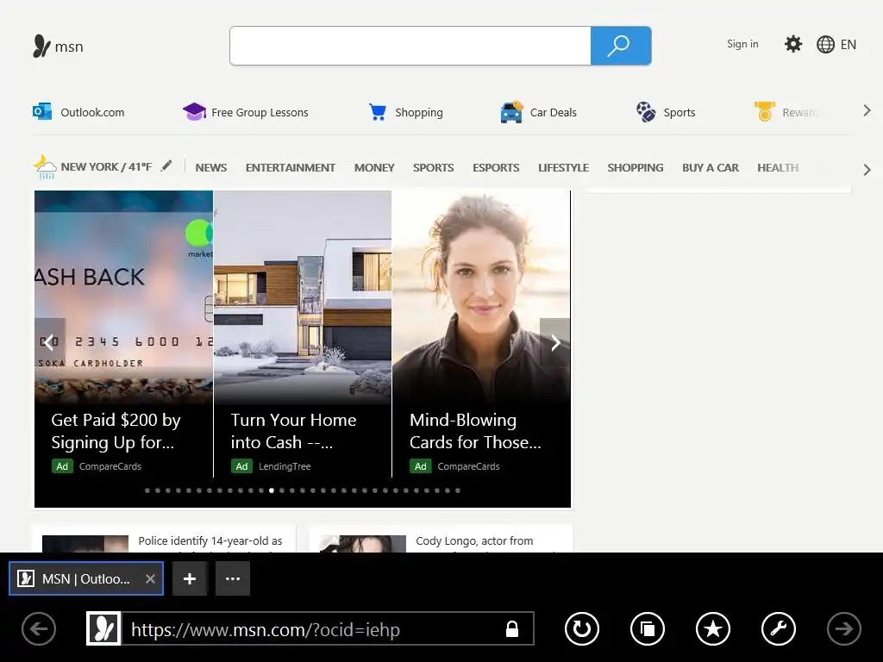Open Cody Longo actor article
The image size is (883, 662).
(x=474, y=541)
